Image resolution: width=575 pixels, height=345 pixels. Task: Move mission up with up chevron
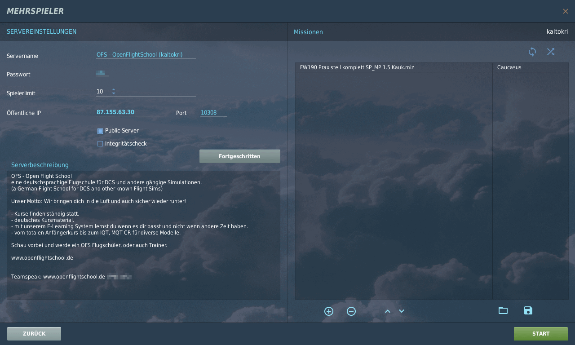(388, 311)
